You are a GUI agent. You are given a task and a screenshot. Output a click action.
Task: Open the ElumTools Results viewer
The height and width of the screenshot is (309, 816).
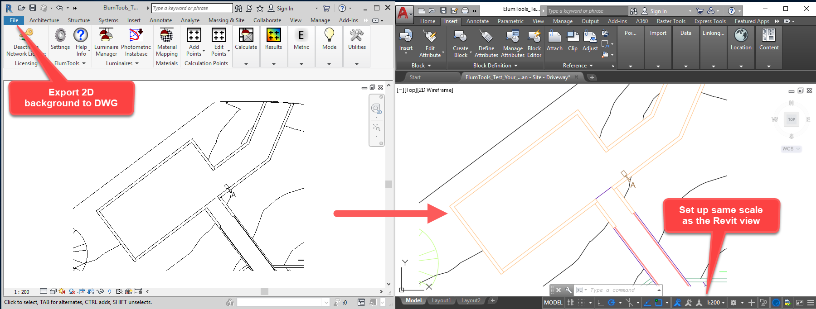273,39
